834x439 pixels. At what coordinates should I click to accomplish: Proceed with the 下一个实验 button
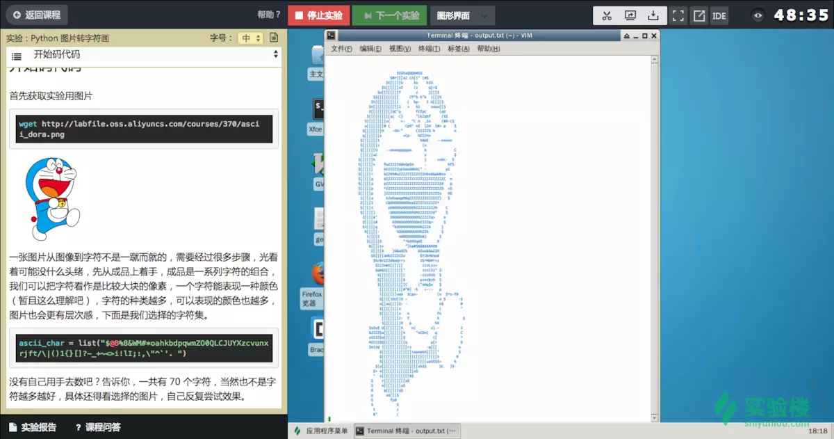(x=389, y=15)
